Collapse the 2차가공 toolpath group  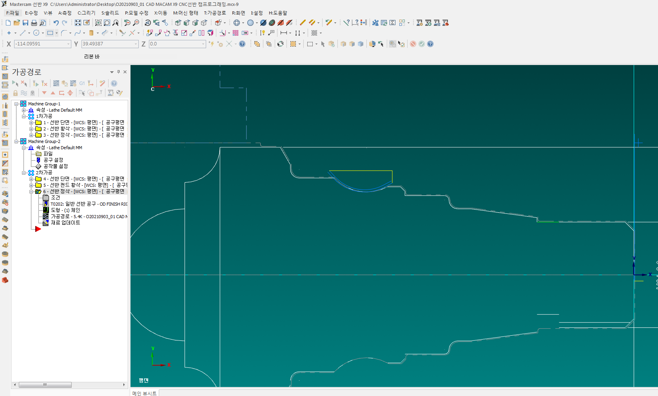click(24, 173)
